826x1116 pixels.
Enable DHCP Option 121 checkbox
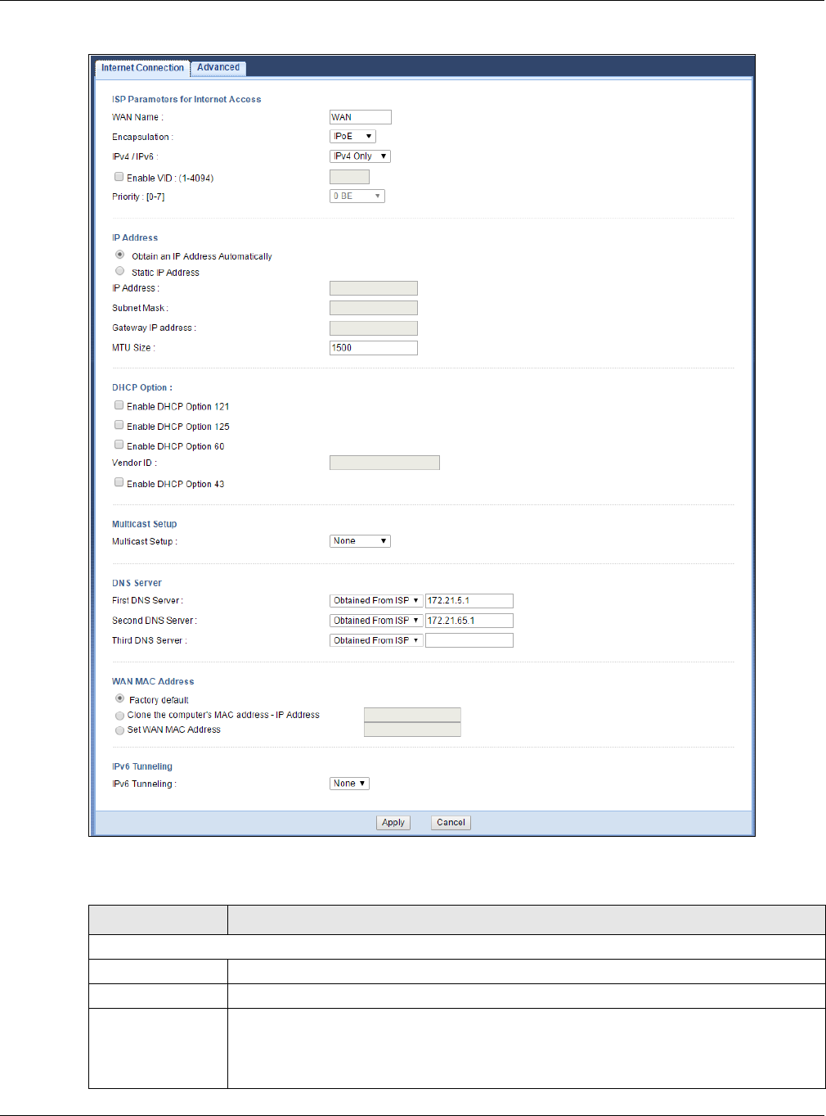pos(119,405)
